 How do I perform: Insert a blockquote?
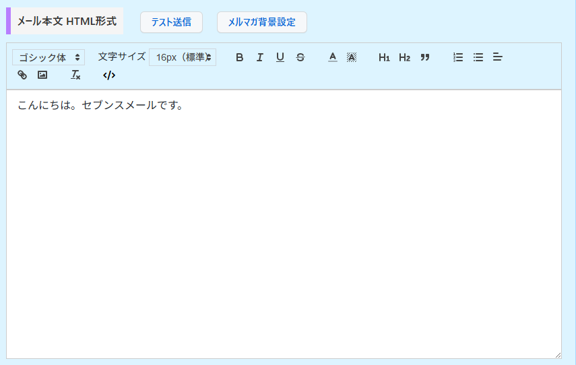pos(424,57)
